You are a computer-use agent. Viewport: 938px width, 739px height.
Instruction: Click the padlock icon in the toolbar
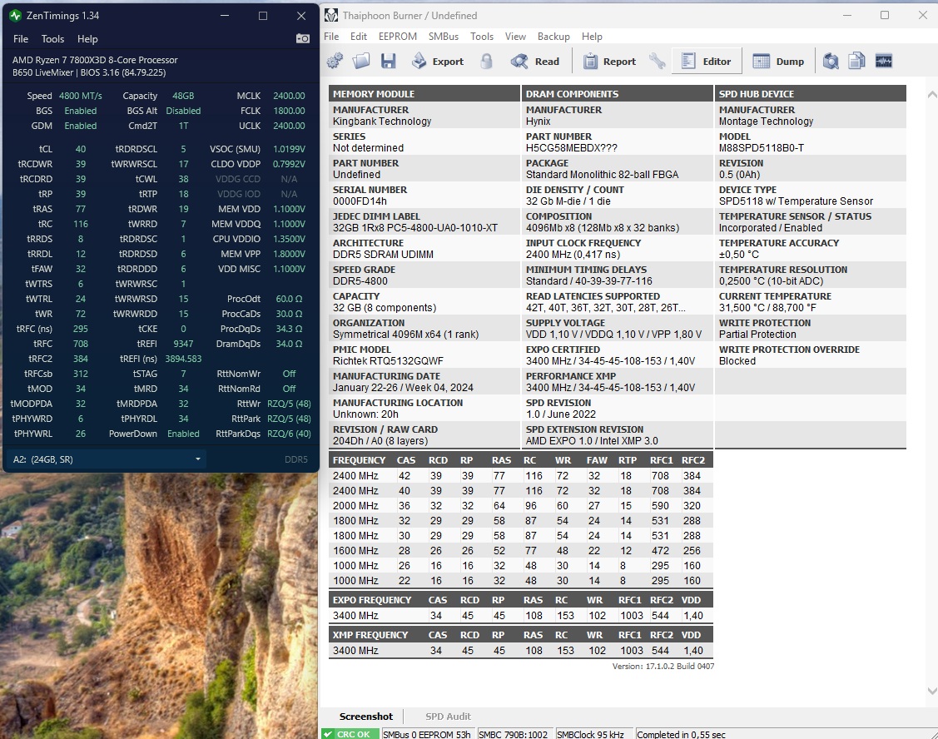(486, 61)
